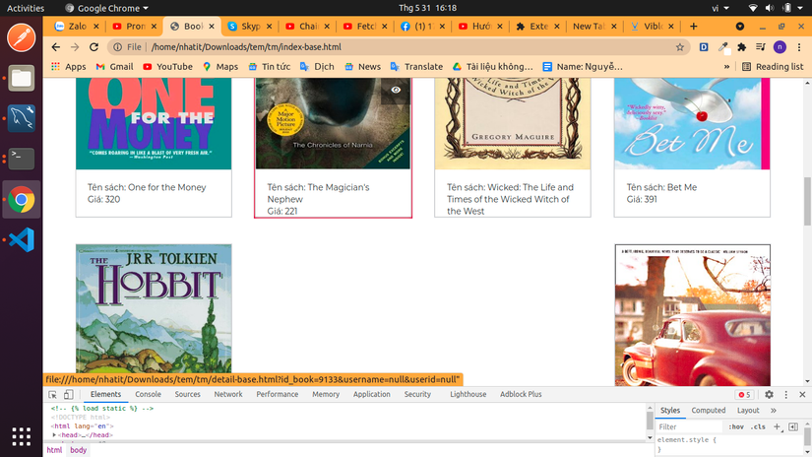Open Terminal from the dock

click(x=22, y=159)
